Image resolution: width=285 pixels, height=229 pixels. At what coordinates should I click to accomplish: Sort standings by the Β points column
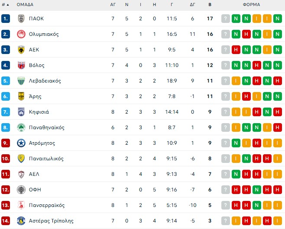click(210, 5)
